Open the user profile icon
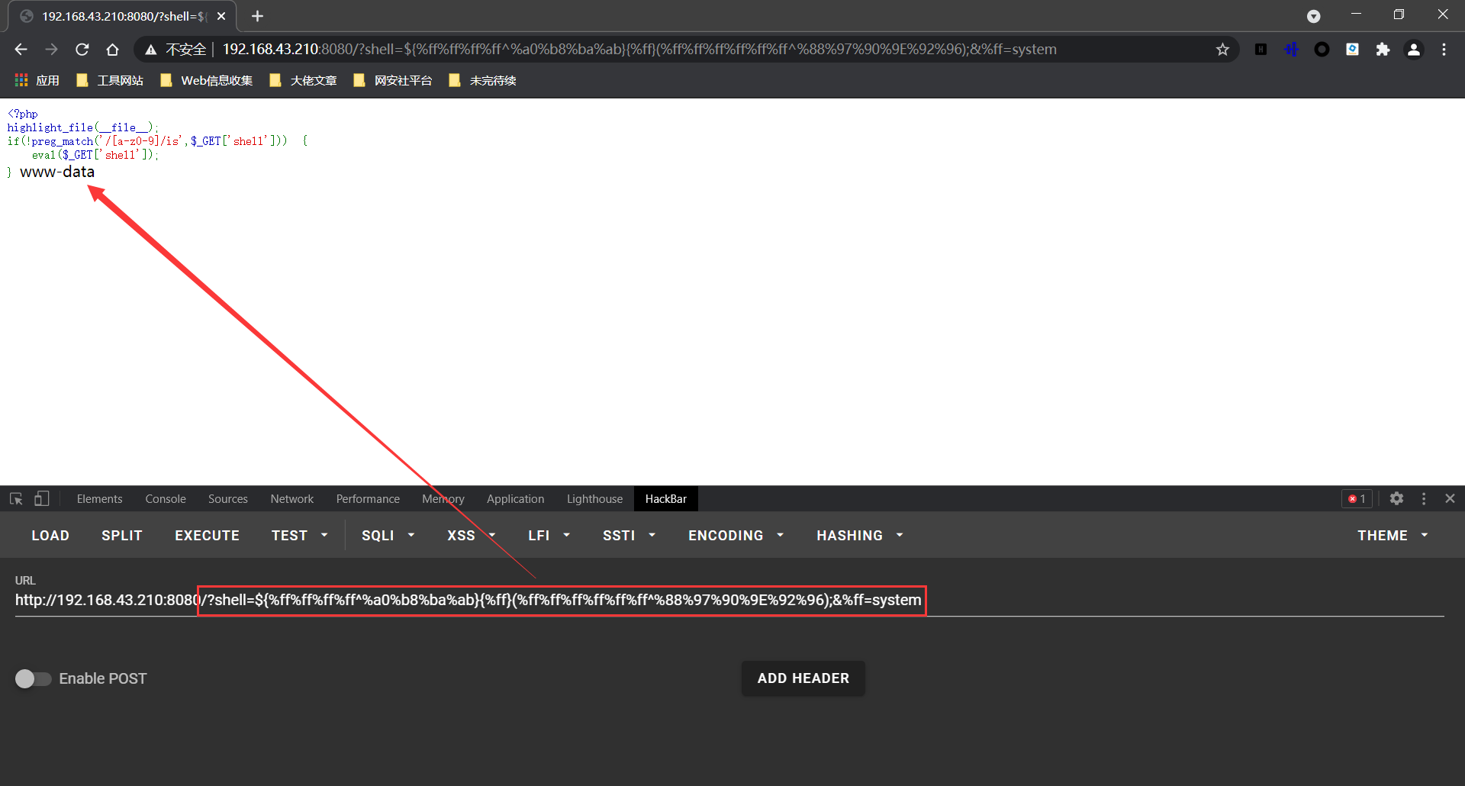Screen dimensions: 1465x786 (1413, 50)
